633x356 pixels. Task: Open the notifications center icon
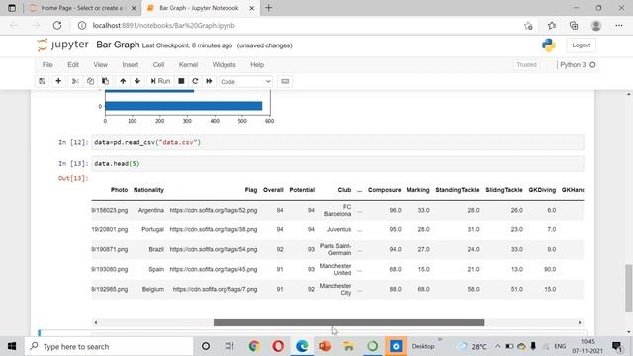pos(616,346)
